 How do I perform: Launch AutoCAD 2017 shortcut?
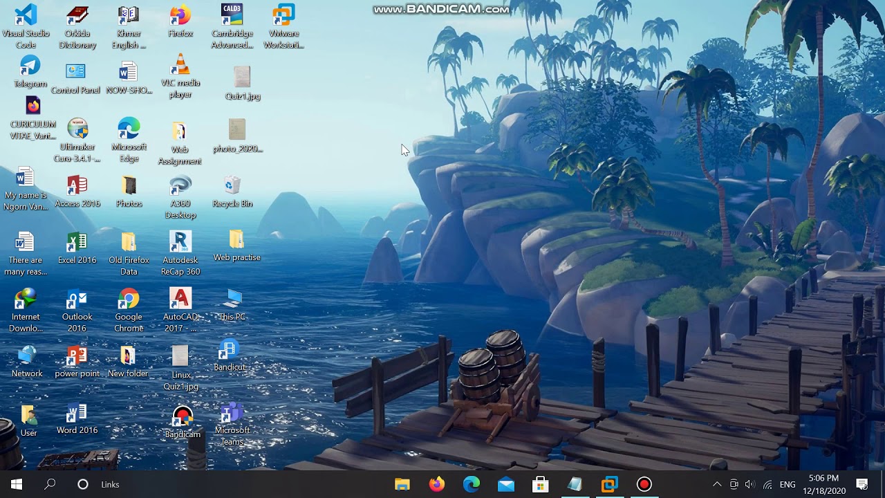tap(180, 311)
